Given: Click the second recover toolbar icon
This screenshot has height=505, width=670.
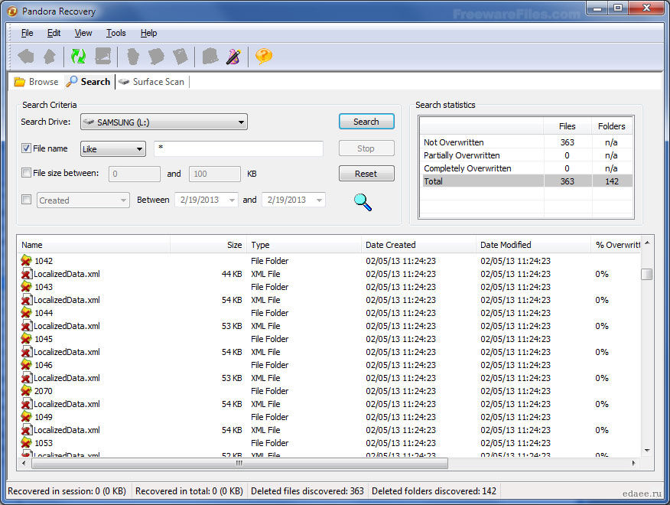Looking at the screenshot, I should tap(156, 56).
